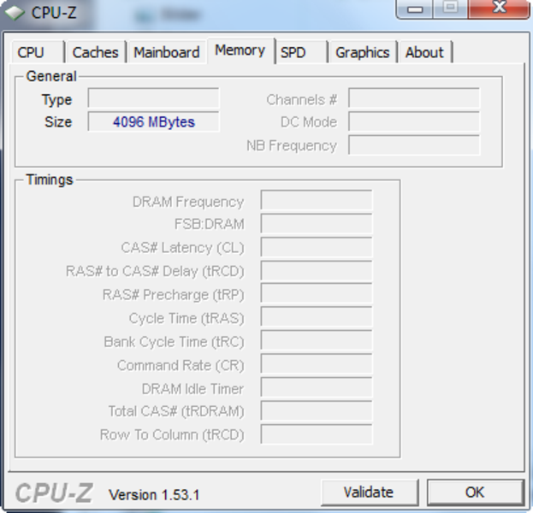Viewport: 533px width, 513px height.
Task: Click the CAS# Latency (CL) field
Action: tap(317, 247)
